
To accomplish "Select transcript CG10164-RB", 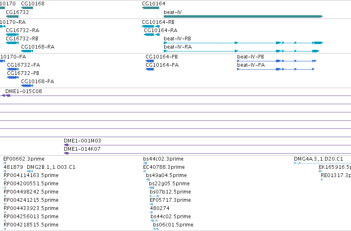I will (151, 26).
